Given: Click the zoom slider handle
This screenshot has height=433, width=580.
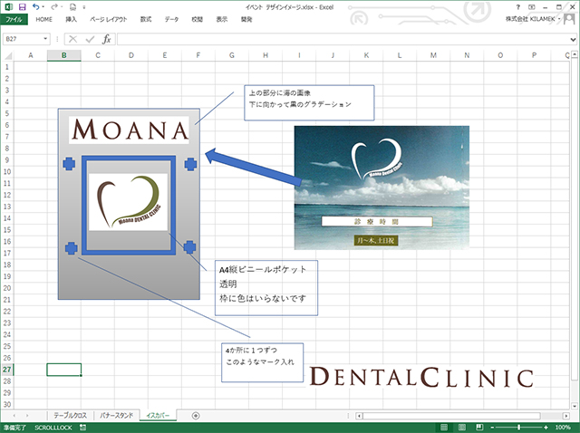Looking at the screenshot, I should (x=519, y=428).
